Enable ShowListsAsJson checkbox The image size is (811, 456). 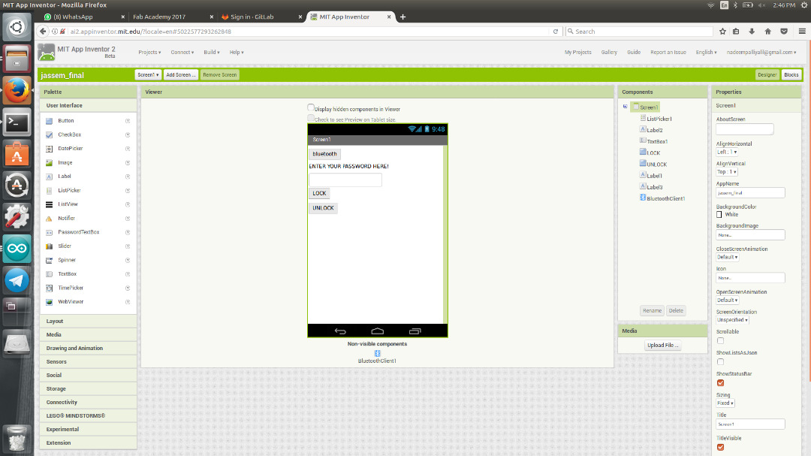tap(720, 362)
